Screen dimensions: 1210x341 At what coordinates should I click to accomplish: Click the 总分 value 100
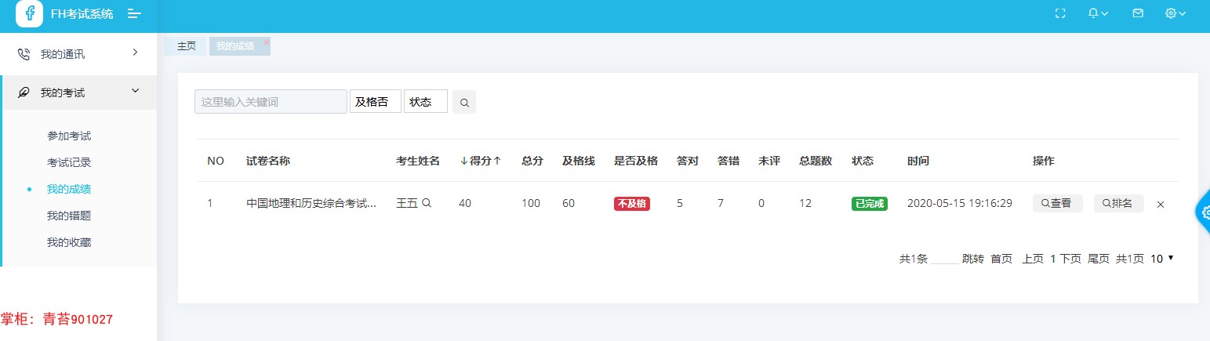(x=531, y=203)
